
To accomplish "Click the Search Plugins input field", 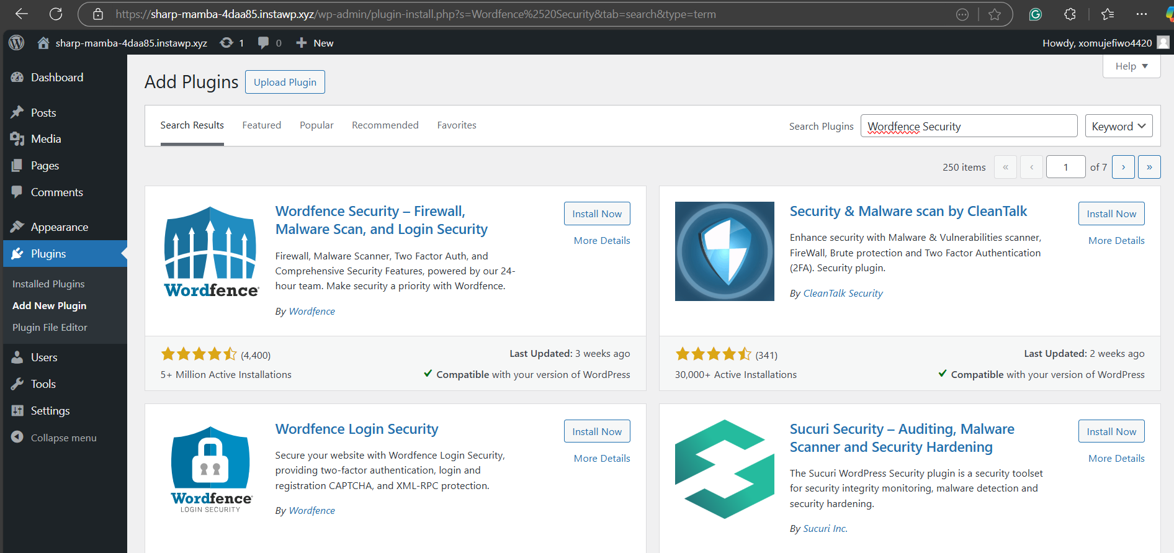I will 969,126.
